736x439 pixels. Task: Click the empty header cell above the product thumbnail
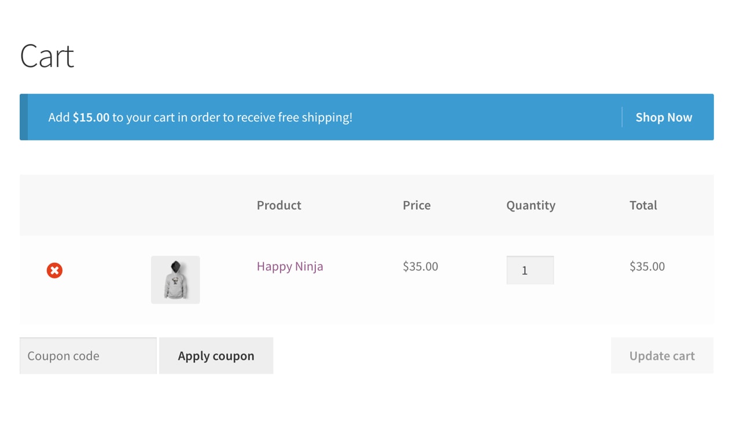click(x=175, y=205)
